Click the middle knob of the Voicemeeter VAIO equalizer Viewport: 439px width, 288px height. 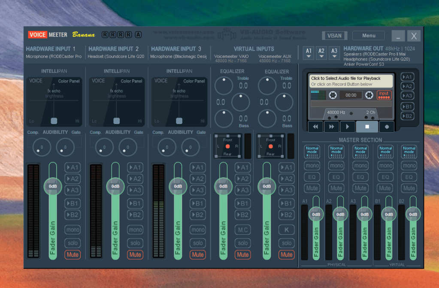click(240, 102)
